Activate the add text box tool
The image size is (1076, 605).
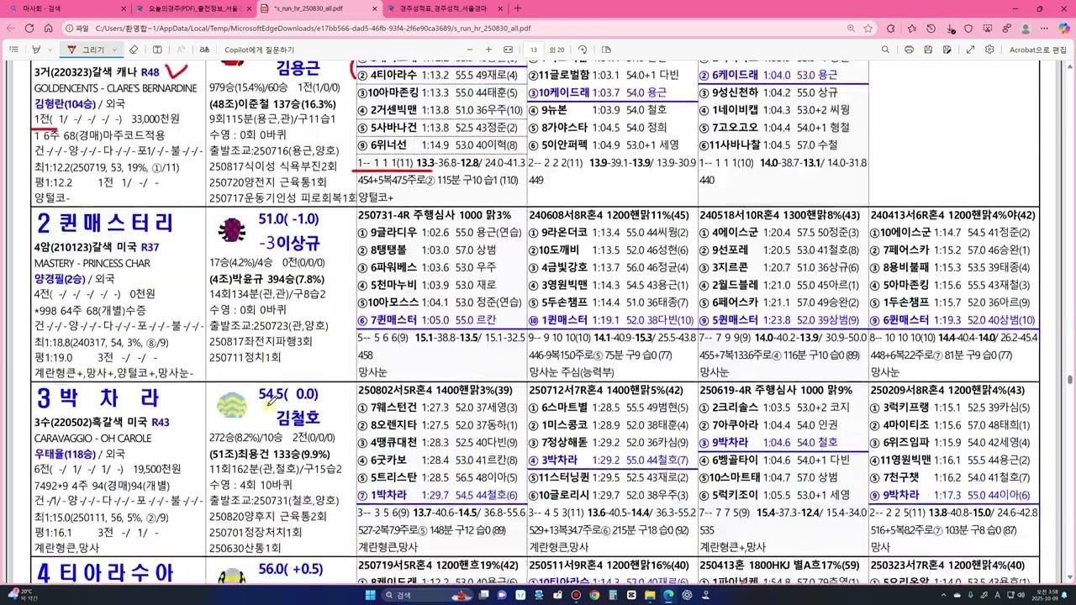click(157, 50)
